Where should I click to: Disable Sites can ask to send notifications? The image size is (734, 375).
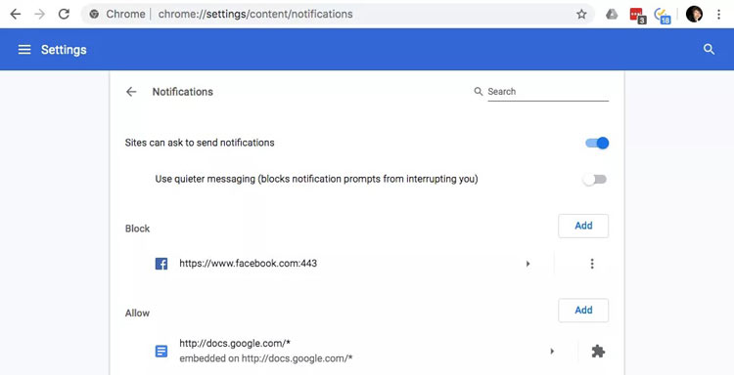[x=597, y=143]
